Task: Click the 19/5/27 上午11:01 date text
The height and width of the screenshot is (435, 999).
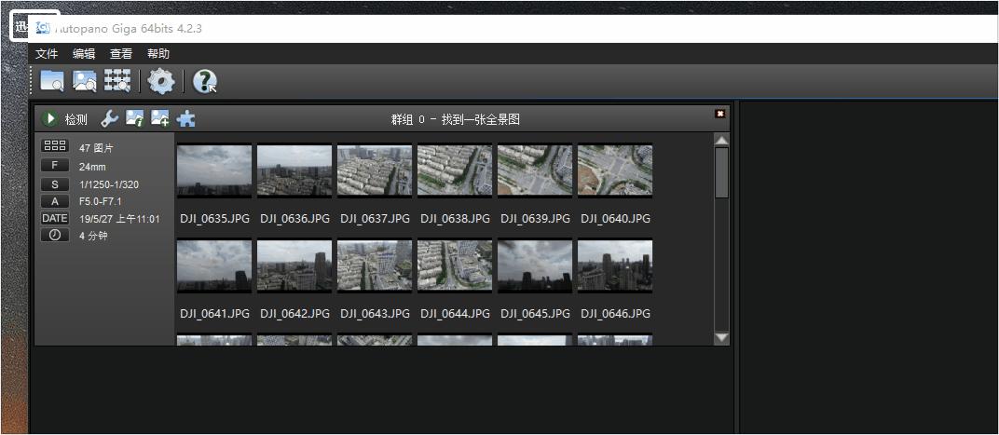Action: (x=119, y=219)
